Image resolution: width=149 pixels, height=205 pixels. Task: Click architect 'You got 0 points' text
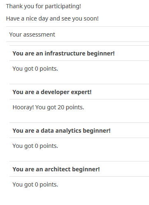click(35, 184)
